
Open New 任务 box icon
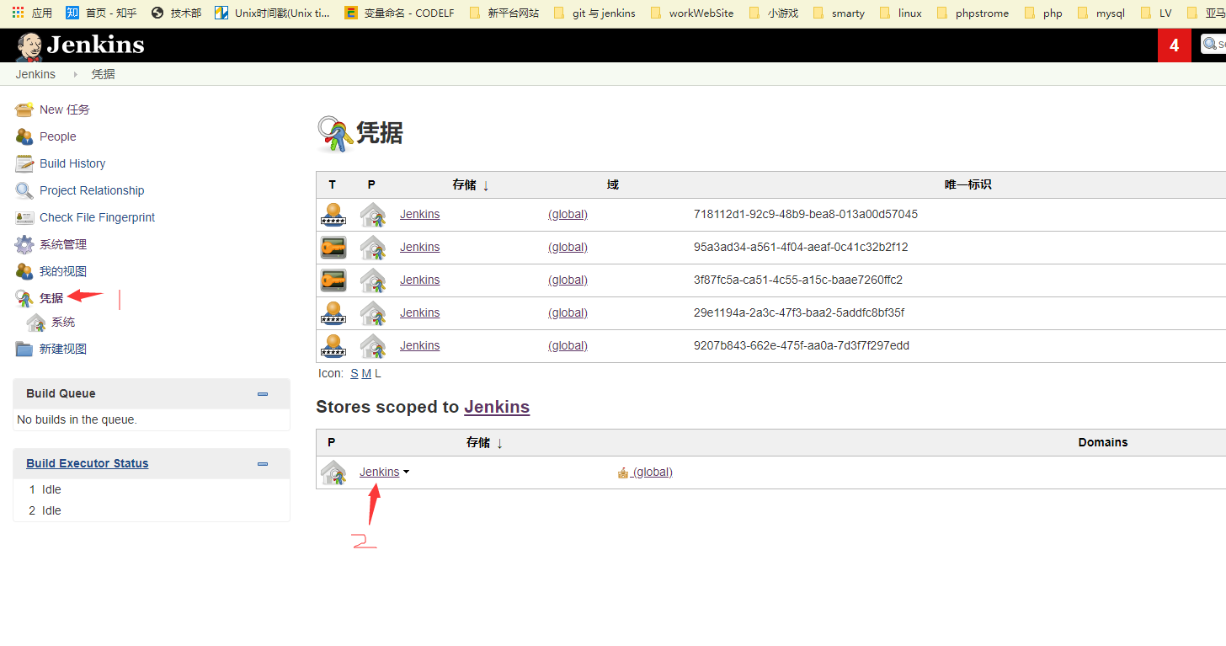click(x=24, y=109)
